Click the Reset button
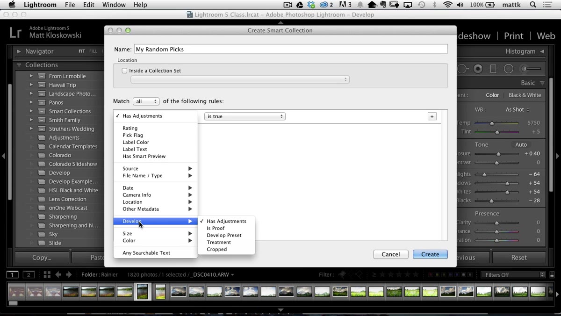This screenshot has width=561, height=316. coord(519,258)
